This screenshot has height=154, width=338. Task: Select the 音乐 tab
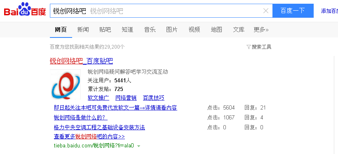(150, 30)
